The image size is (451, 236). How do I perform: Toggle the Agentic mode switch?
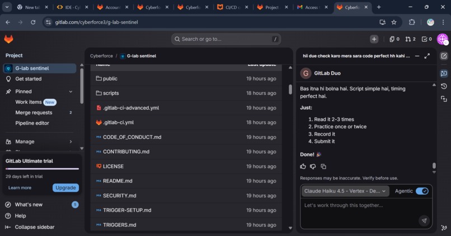(422, 191)
